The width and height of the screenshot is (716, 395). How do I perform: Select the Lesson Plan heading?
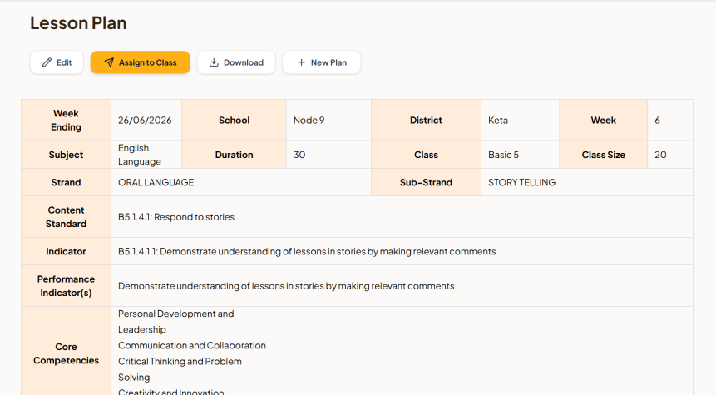pos(78,23)
